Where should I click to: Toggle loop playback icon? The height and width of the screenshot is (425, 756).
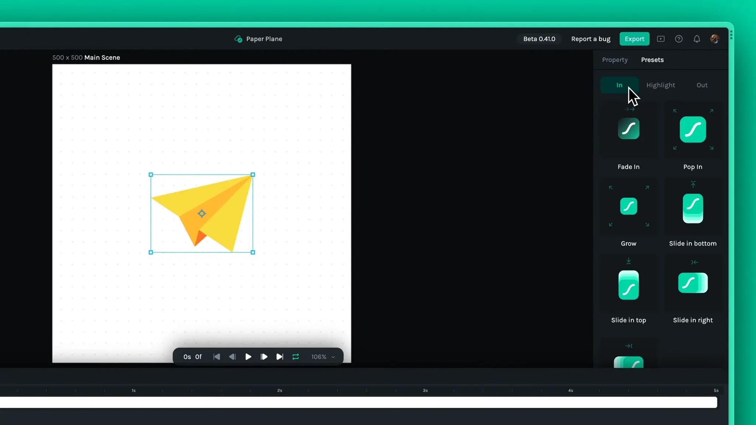pos(296,357)
